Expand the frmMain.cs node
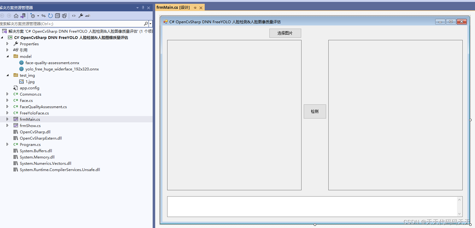 click(8, 119)
